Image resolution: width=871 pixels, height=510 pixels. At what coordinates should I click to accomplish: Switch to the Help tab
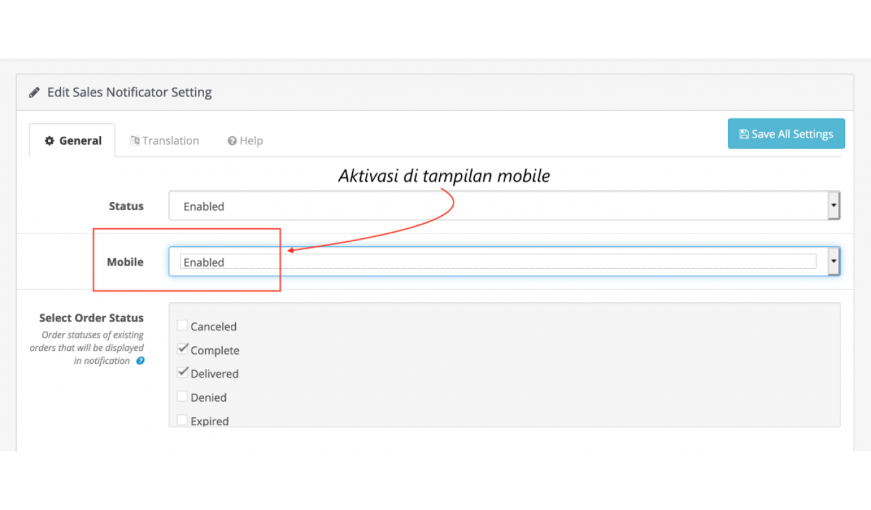[x=245, y=141]
